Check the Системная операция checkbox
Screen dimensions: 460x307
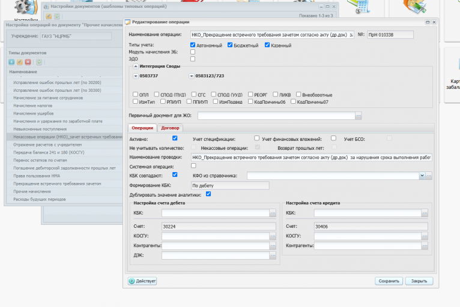coord(193,165)
